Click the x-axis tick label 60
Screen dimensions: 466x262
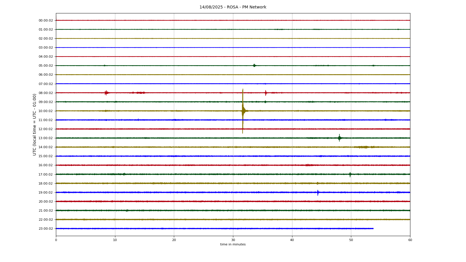coord(410,240)
